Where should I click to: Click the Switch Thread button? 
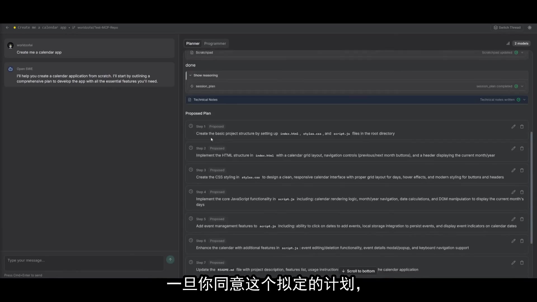pos(507,27)
